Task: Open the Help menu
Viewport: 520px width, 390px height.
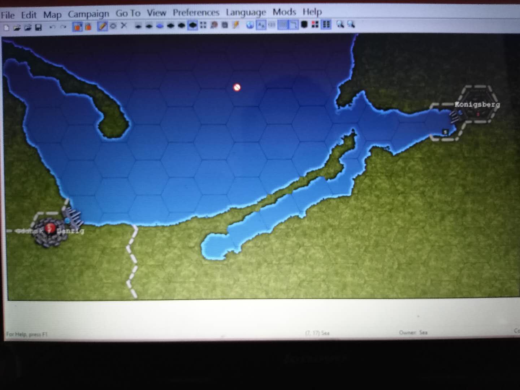Action: tap(312, 12)
